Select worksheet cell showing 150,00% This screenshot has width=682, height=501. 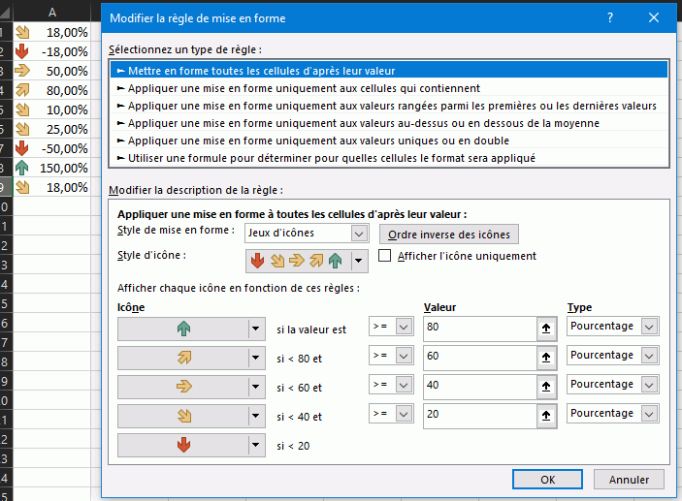[x=51, y=168]
